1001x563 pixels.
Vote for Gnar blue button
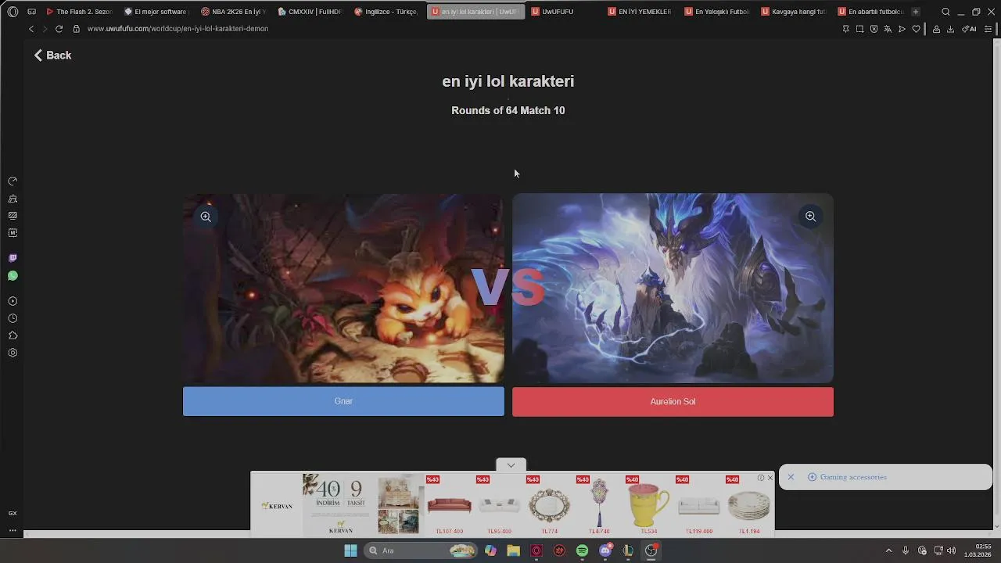pyautogui.click(x=343, y=401)
